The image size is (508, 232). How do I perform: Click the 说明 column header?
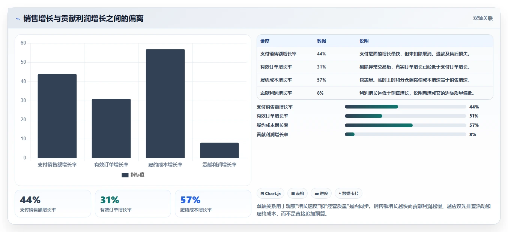364,41
